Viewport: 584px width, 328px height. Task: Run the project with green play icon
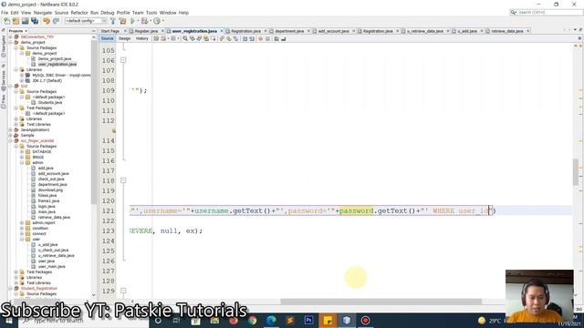132,21
